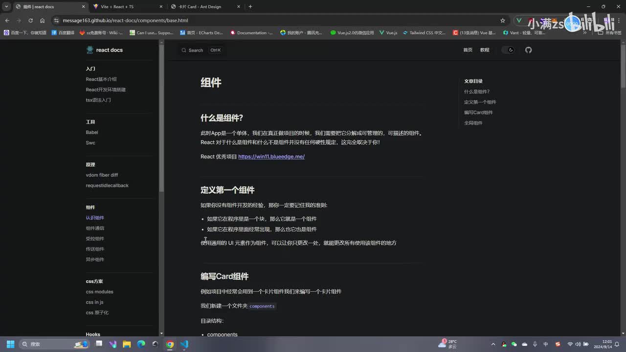Screen dimensions: 626x352
Task: Open the Documentation bookmark
Action: pos(251,33)
